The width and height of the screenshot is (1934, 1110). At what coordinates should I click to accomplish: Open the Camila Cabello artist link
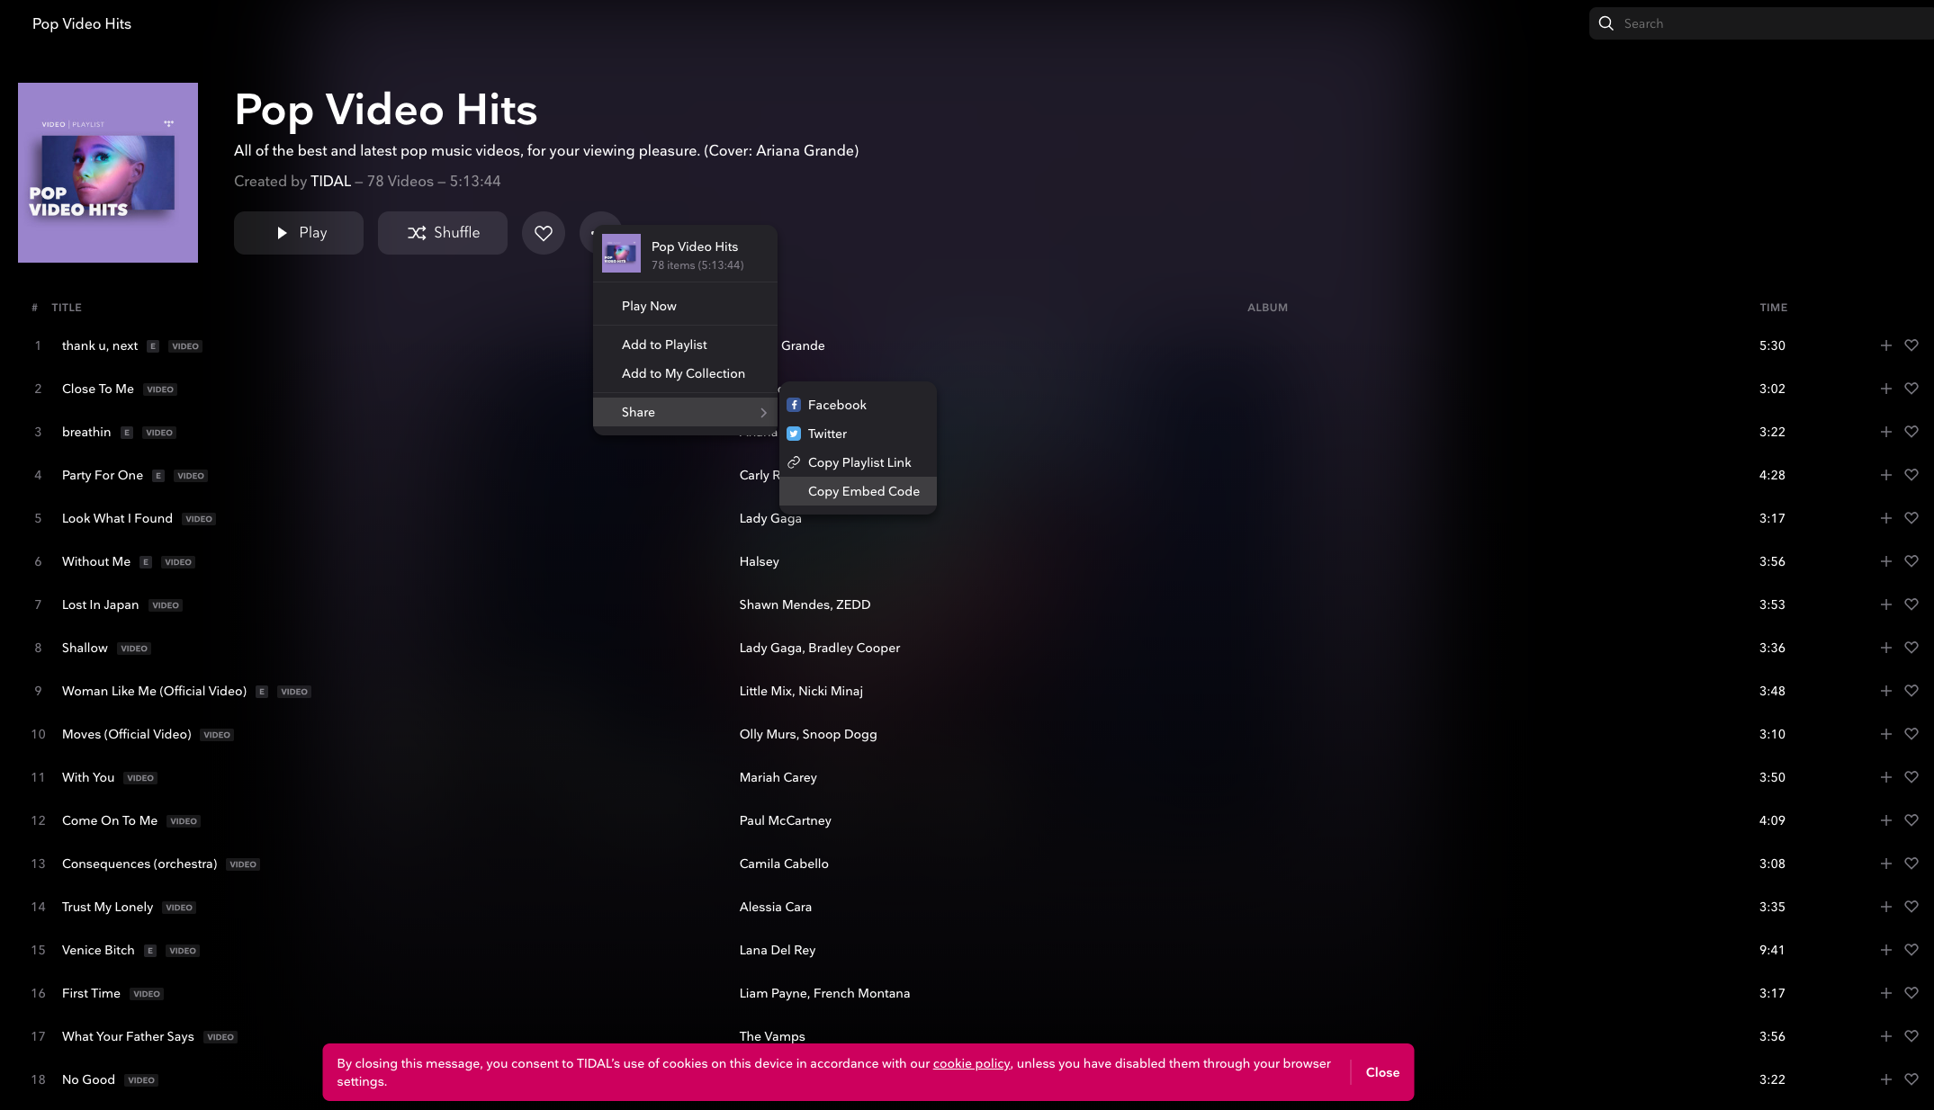pos(784,864)
